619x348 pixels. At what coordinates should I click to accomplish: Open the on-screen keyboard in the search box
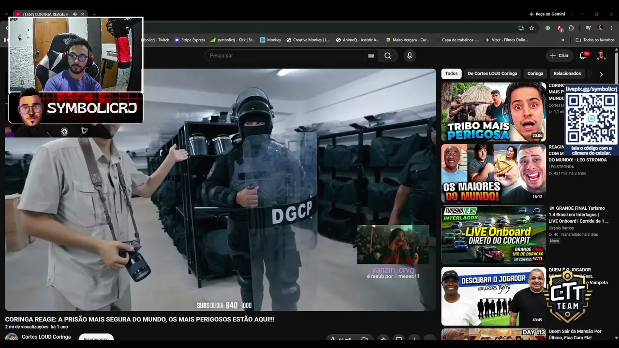(371, 56)
